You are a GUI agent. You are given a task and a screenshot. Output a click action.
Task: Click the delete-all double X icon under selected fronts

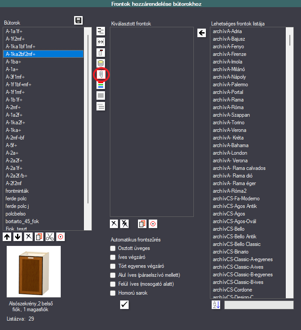click(125, 224)
